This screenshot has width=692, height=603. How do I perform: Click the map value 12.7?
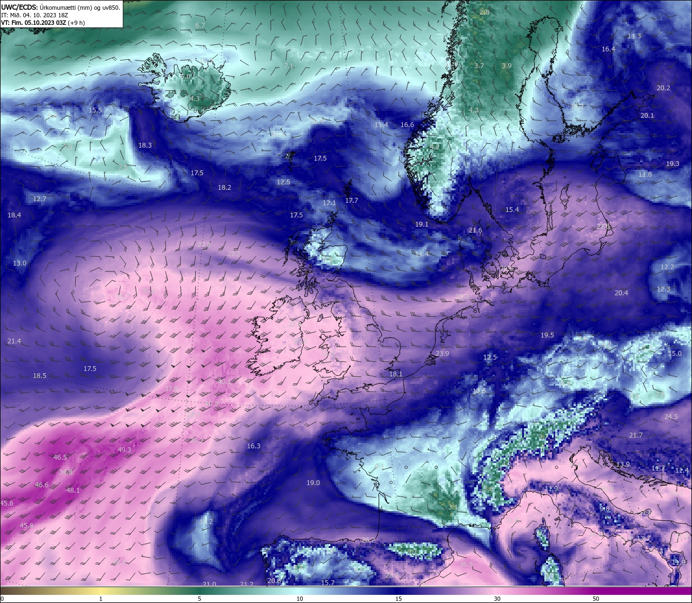pos(39,199)
